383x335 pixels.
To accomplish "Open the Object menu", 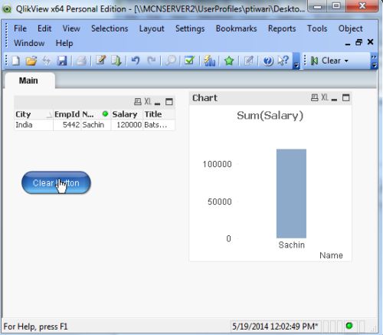I will click(350, 29).
